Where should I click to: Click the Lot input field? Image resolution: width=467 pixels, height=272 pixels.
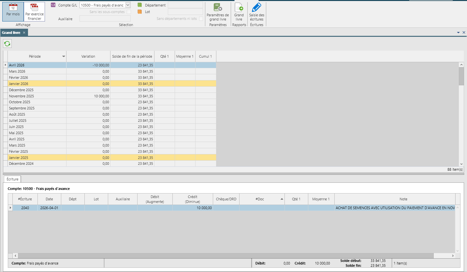click(x=185, y=12)
